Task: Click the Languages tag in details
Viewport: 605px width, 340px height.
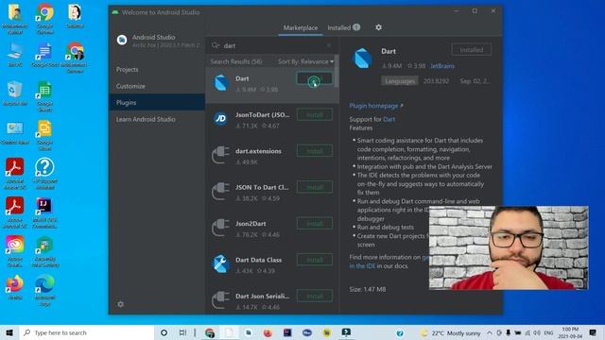Action: click(399, 81)
